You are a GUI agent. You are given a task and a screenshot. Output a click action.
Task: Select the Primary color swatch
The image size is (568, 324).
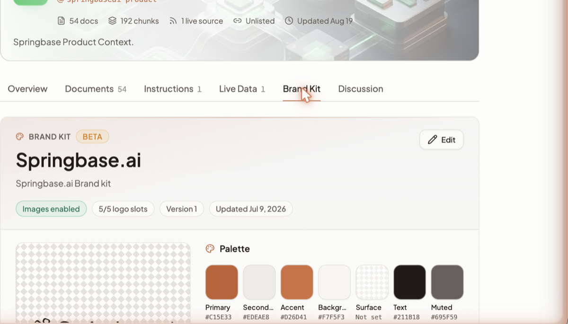222,282
